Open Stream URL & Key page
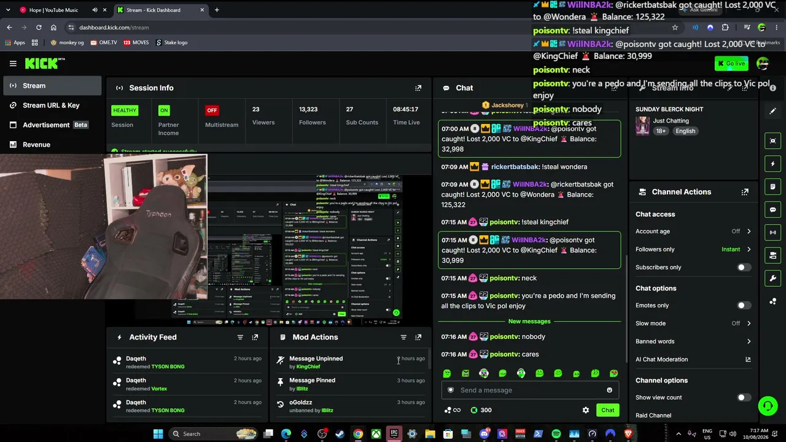 coord(52,106)
